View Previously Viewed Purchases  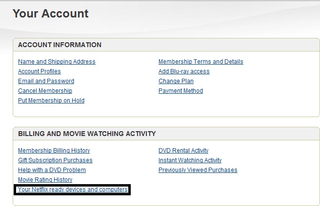coord(198,170)
